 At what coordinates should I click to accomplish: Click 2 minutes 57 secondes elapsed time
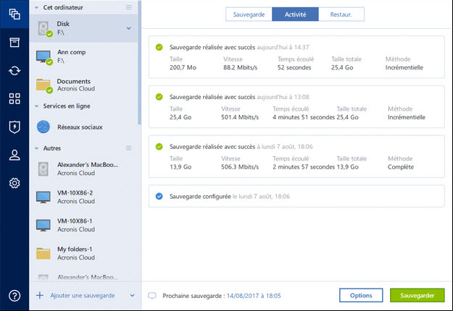tap(304, 167)
